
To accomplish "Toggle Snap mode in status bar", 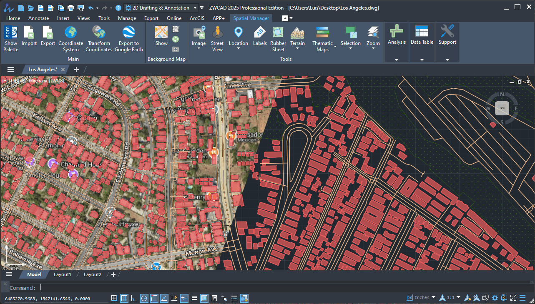I will pyautogui.click(x=114, y=298).
